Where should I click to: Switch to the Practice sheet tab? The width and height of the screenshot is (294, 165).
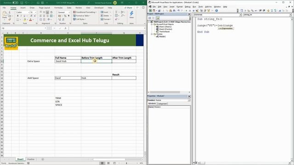point(31,159)
